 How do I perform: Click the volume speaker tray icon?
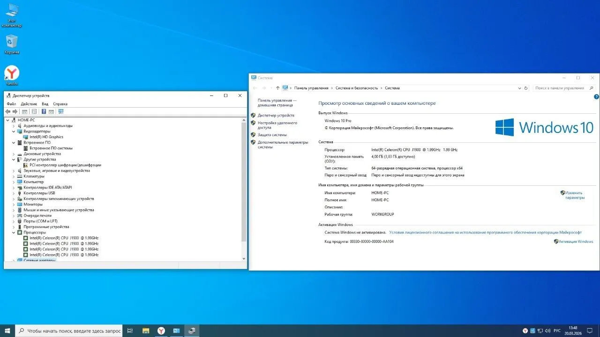pos(548,331)
